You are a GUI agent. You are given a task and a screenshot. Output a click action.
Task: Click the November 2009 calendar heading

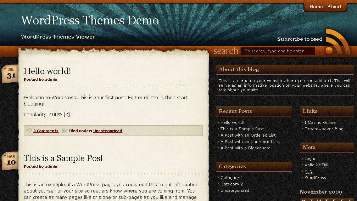[x=320, y=192]
